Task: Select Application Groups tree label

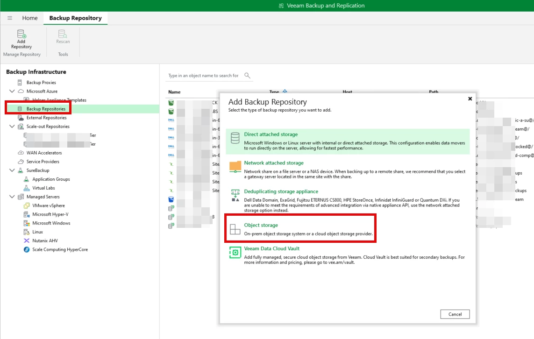Action: [x=51, y=179]
